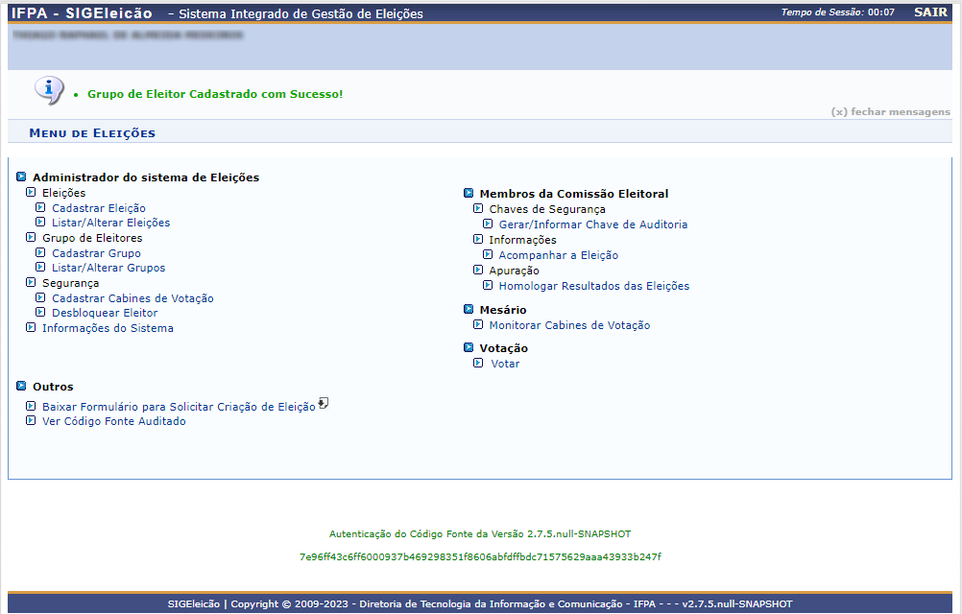Viewport: 962px width, 614px height.
Task: Click the blue info bubble icon
Action: click(x=49, y=91)
